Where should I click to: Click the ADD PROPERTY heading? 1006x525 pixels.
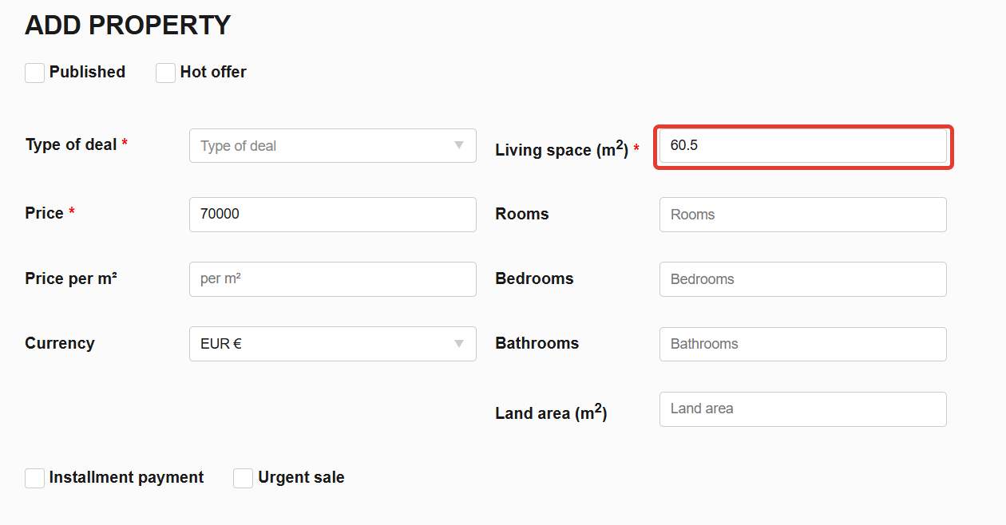click(x=128, y=26)
